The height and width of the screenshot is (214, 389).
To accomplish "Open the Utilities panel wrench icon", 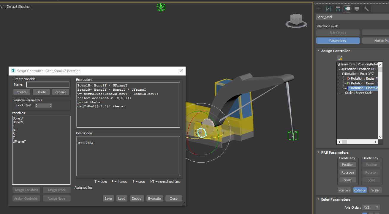I will pos(366,9).
